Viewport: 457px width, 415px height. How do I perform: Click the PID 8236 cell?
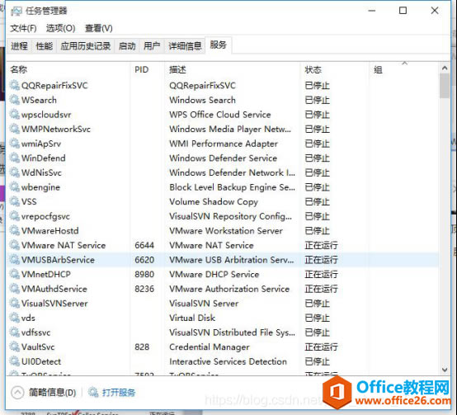pos(144,289)
